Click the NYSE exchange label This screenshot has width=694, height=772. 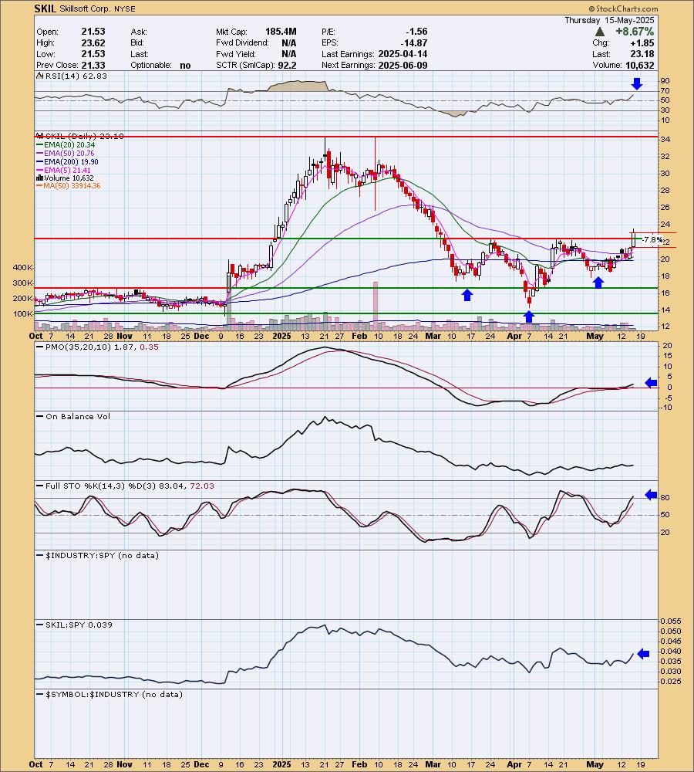point(126,8)
